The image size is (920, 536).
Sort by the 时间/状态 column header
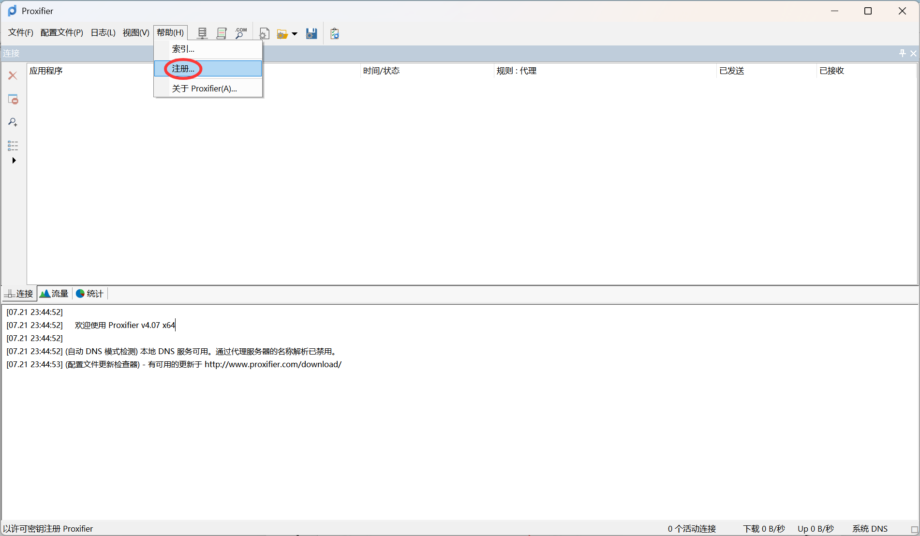point(427,71)
